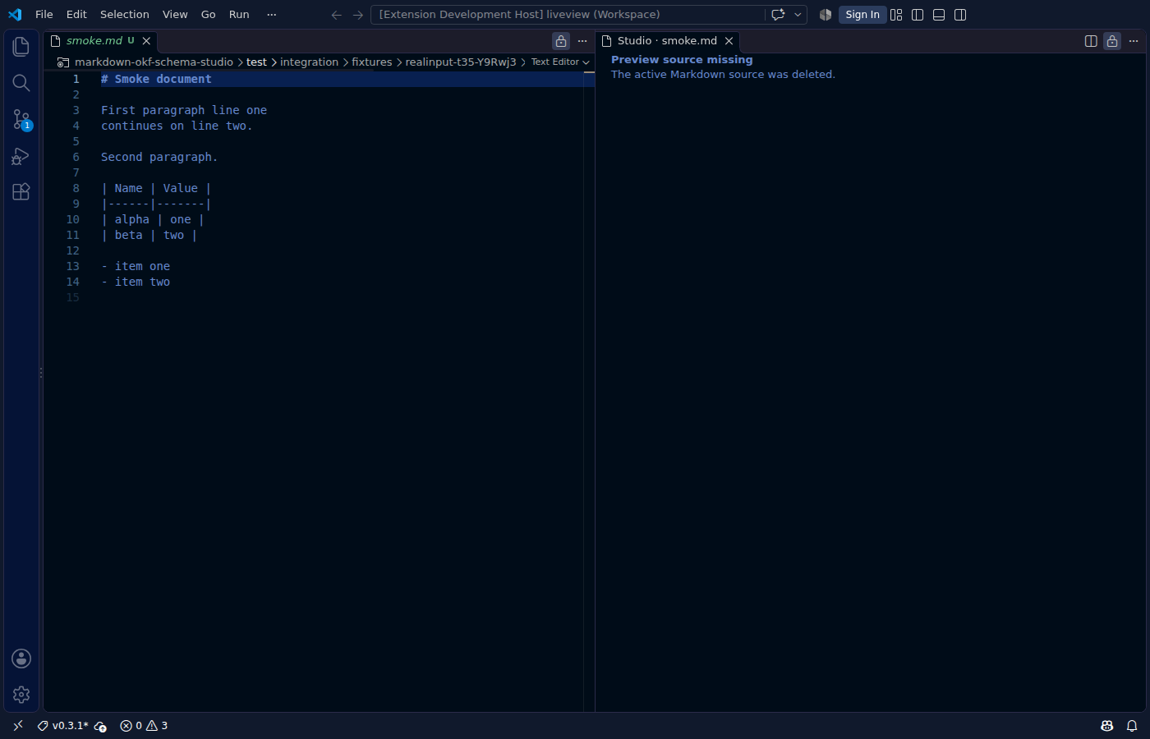Open the integration breadcrumb segment
1150x739 pixels.
point(309,62)
